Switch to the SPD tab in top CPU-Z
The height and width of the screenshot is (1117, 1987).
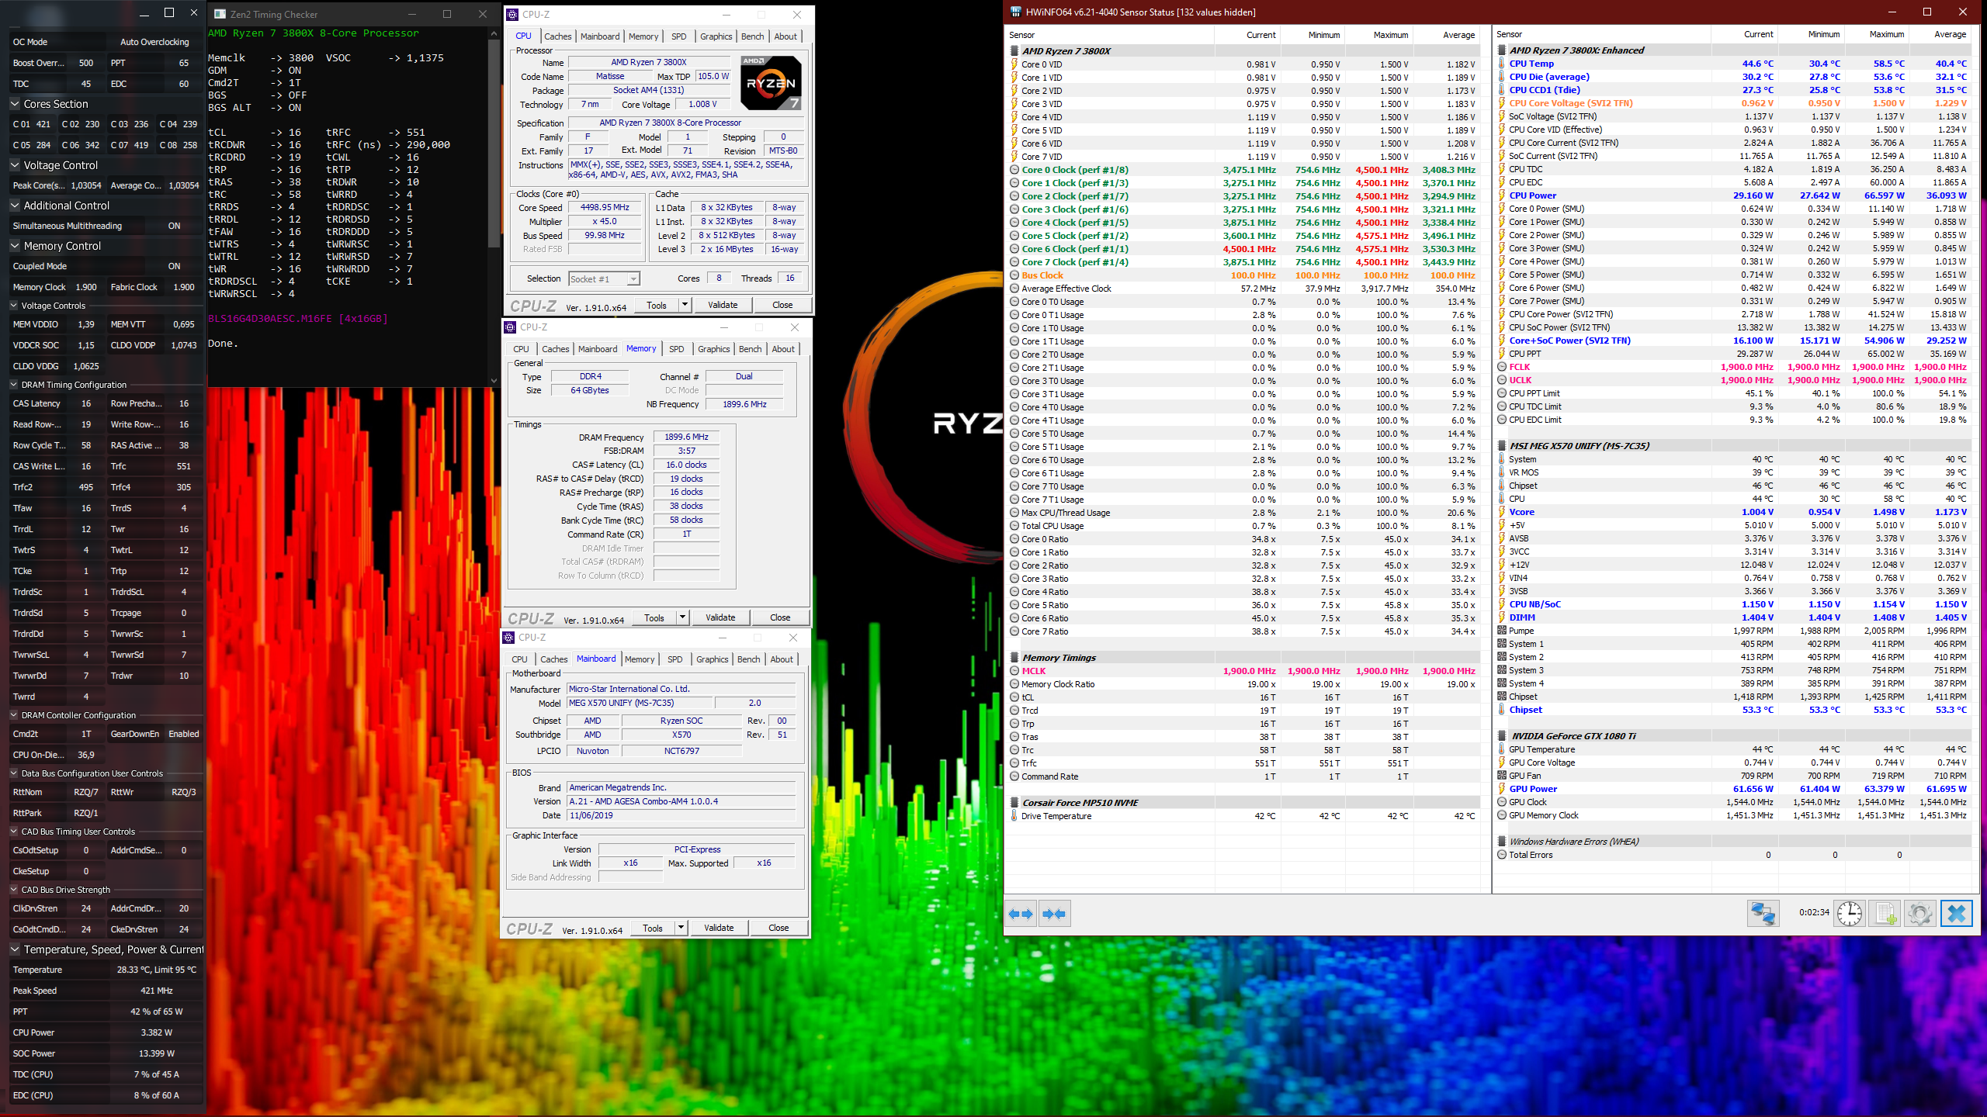click(678, 36)
